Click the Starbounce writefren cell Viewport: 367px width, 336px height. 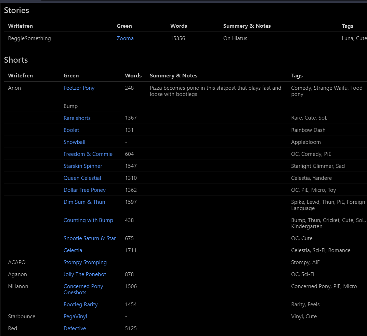22,316
